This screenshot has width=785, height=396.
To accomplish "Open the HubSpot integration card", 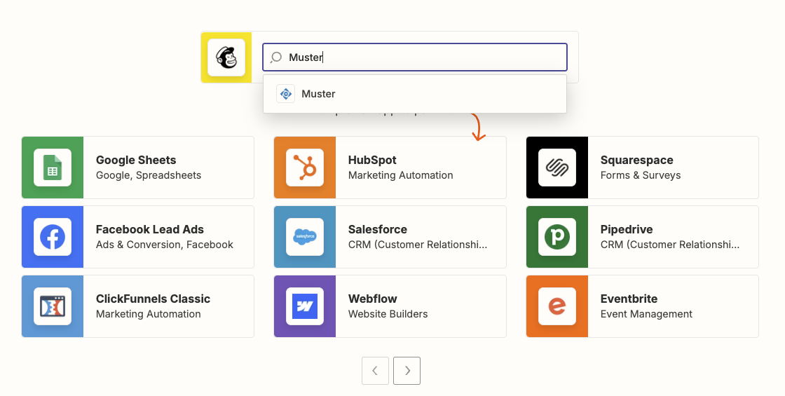I will click(390, 168).
